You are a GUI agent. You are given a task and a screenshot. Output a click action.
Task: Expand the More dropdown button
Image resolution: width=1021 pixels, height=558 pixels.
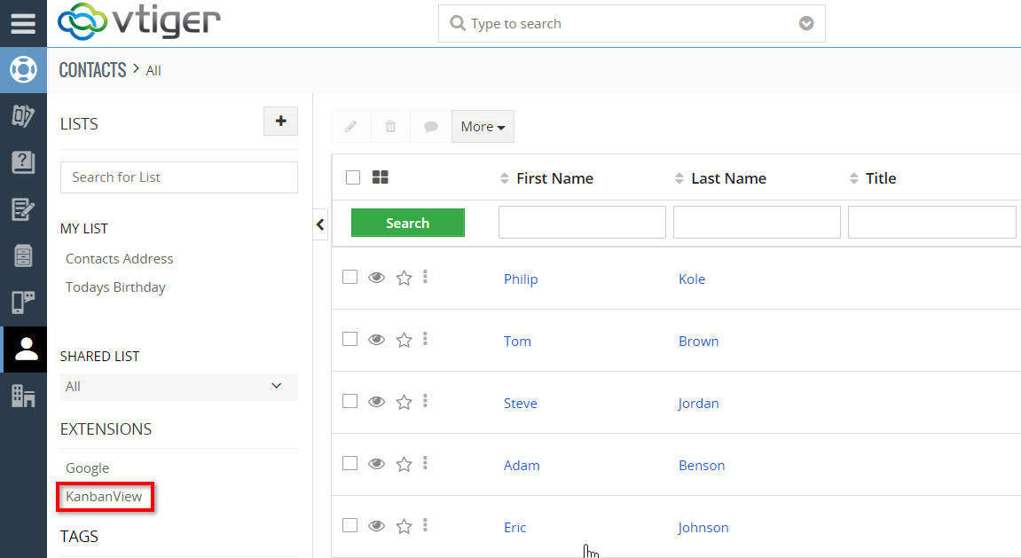[483, 126]
